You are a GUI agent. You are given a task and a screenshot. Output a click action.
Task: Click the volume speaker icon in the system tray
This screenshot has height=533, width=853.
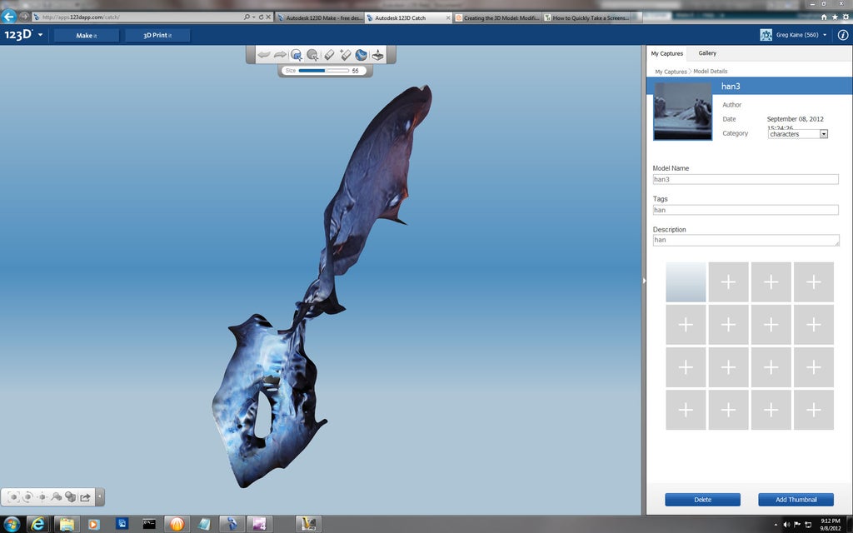786,525
